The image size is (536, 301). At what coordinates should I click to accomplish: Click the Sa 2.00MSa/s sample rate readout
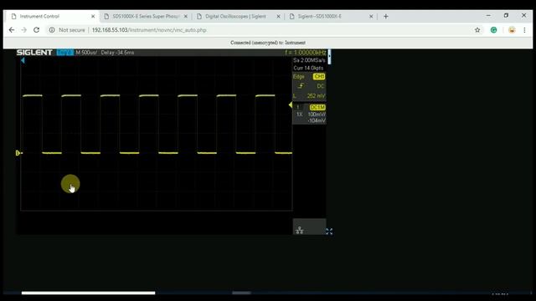click(309, 60)
